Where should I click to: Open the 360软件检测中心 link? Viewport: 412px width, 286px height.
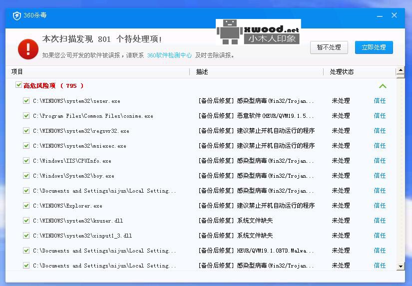point(169,55)
